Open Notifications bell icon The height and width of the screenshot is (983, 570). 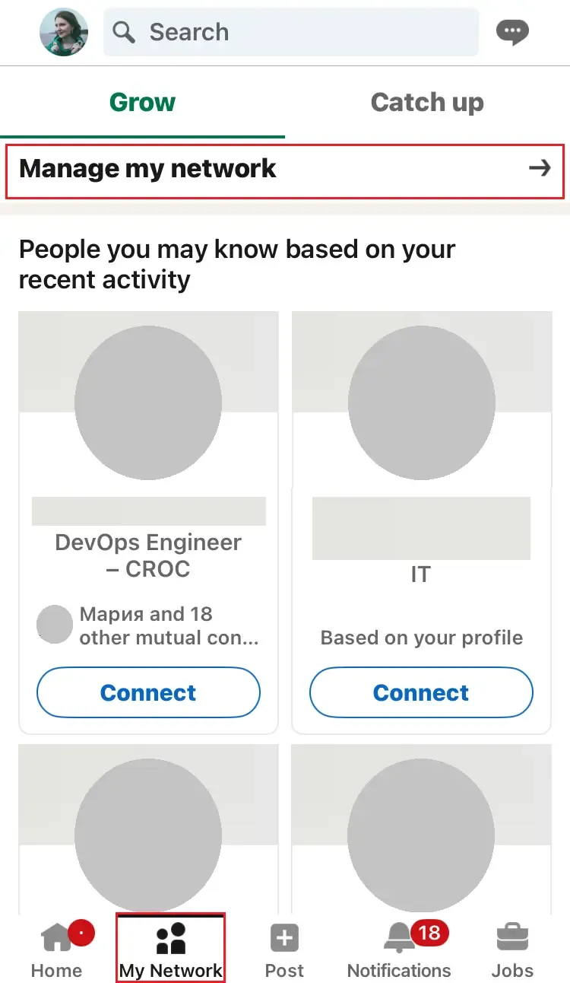coord(400,939)
